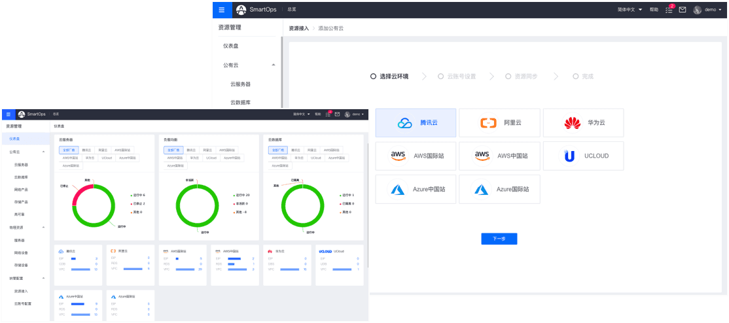Open task list icon with red badge in the 添加公有云 window

click(x=669, y=10)
